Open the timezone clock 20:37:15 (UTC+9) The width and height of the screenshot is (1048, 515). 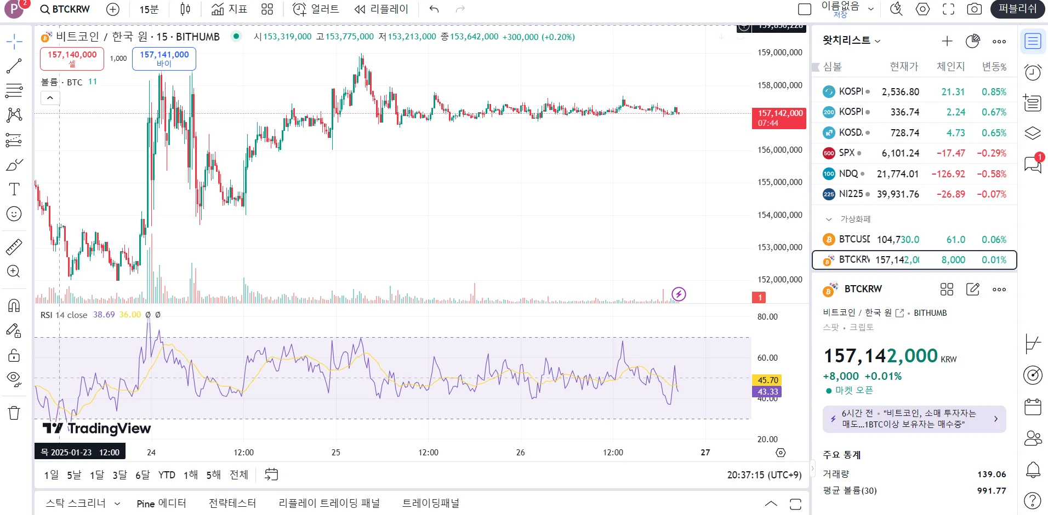coord(764,475)
